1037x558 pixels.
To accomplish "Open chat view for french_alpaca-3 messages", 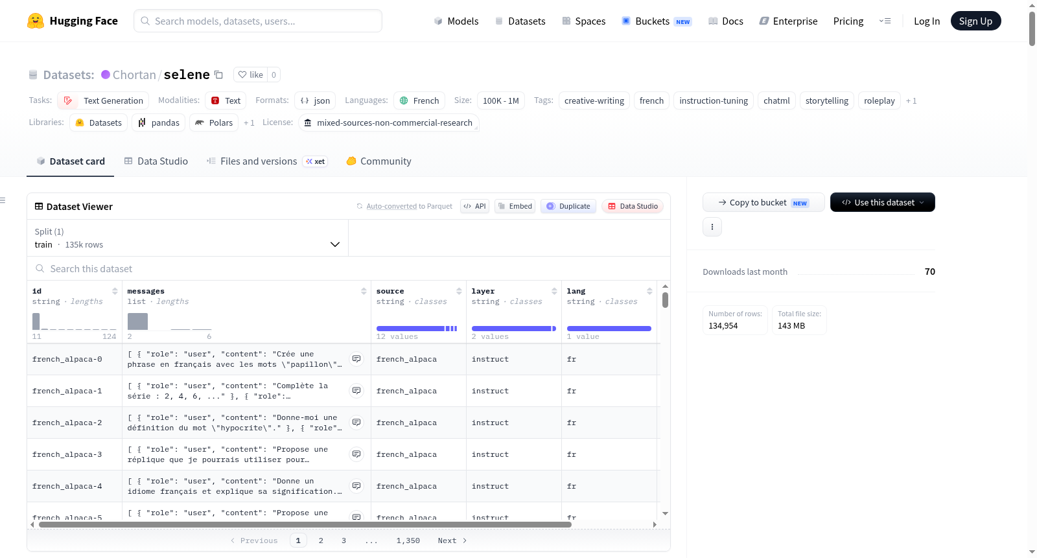I will [356, 454].
